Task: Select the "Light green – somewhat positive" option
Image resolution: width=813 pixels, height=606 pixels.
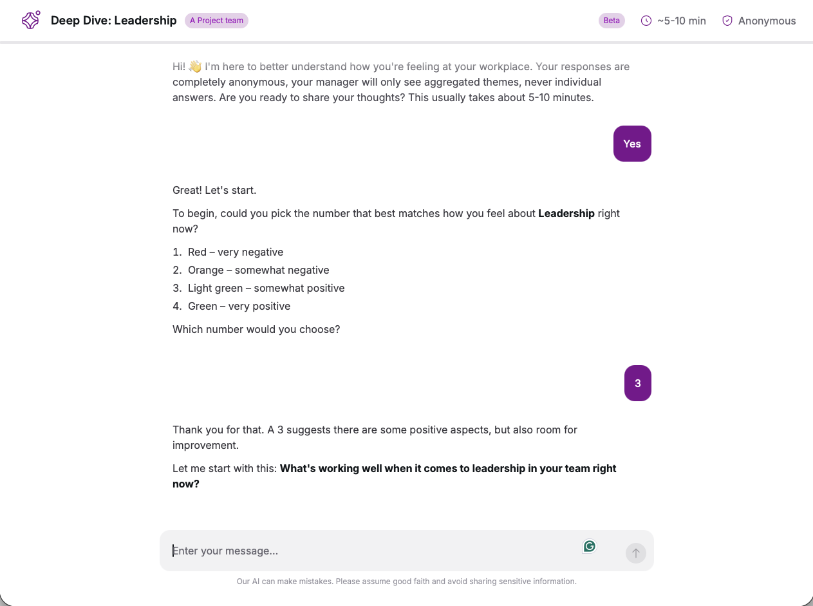Action: (x=266, y=288)
